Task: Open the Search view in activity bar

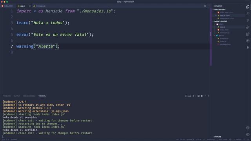Action: 248,13
